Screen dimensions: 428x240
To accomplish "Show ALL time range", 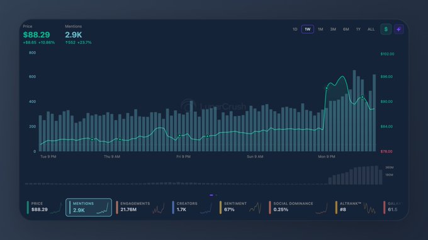I will pyautogui.click(x=371, y=29).
